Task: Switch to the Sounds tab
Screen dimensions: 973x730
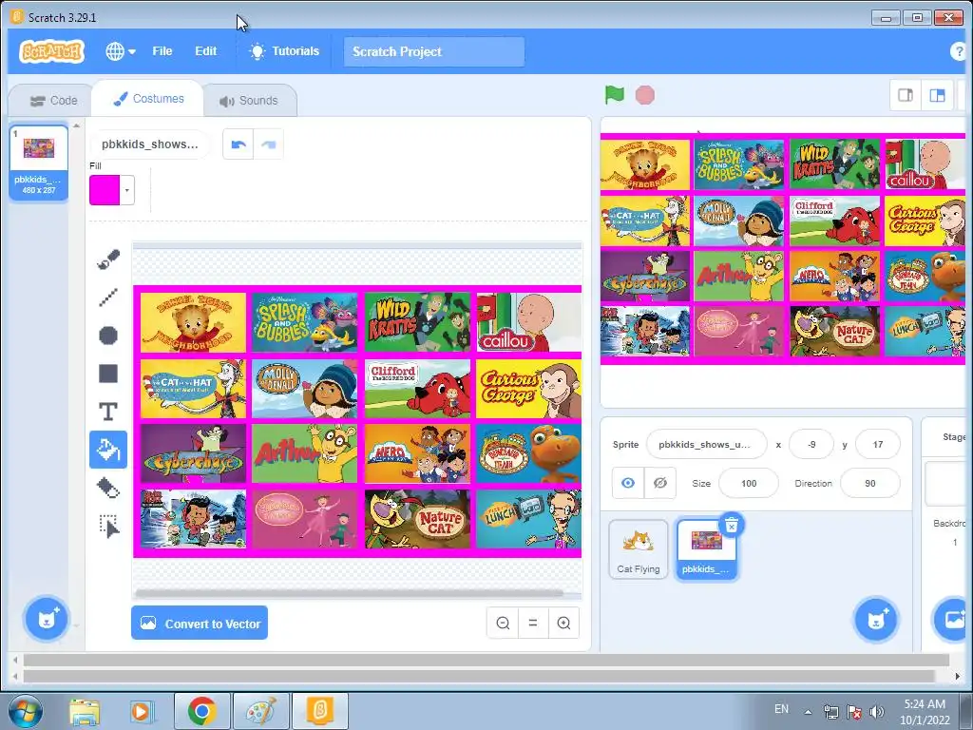Action: click(249, 101)
